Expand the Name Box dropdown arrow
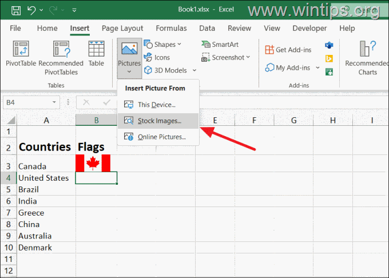Screen dimensions: 389x278 point(54,102)
